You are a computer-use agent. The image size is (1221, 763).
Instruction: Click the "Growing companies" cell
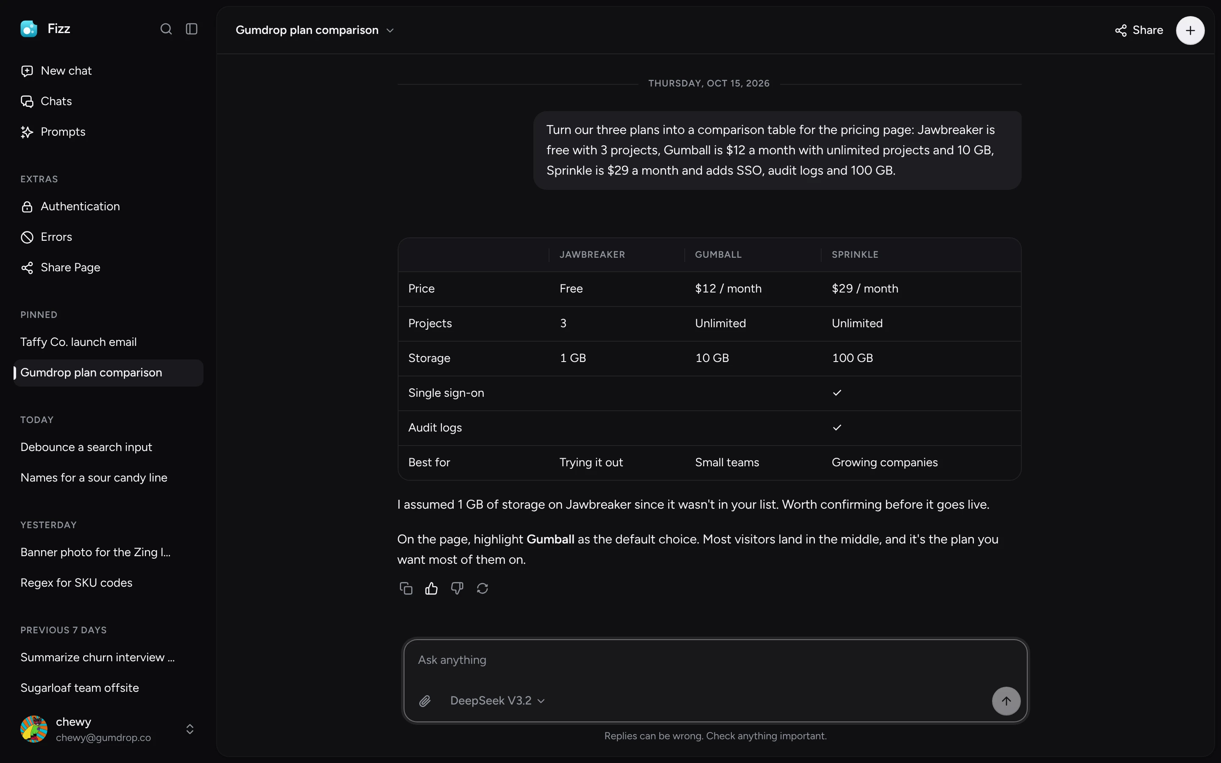click(884, 462)
